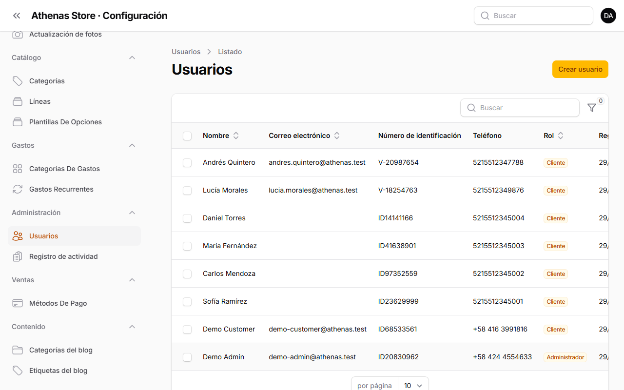Screen dimensions: 624x390
Task: Select the Lucía Morales row checkbox
Action: click(x=187, y=191)
